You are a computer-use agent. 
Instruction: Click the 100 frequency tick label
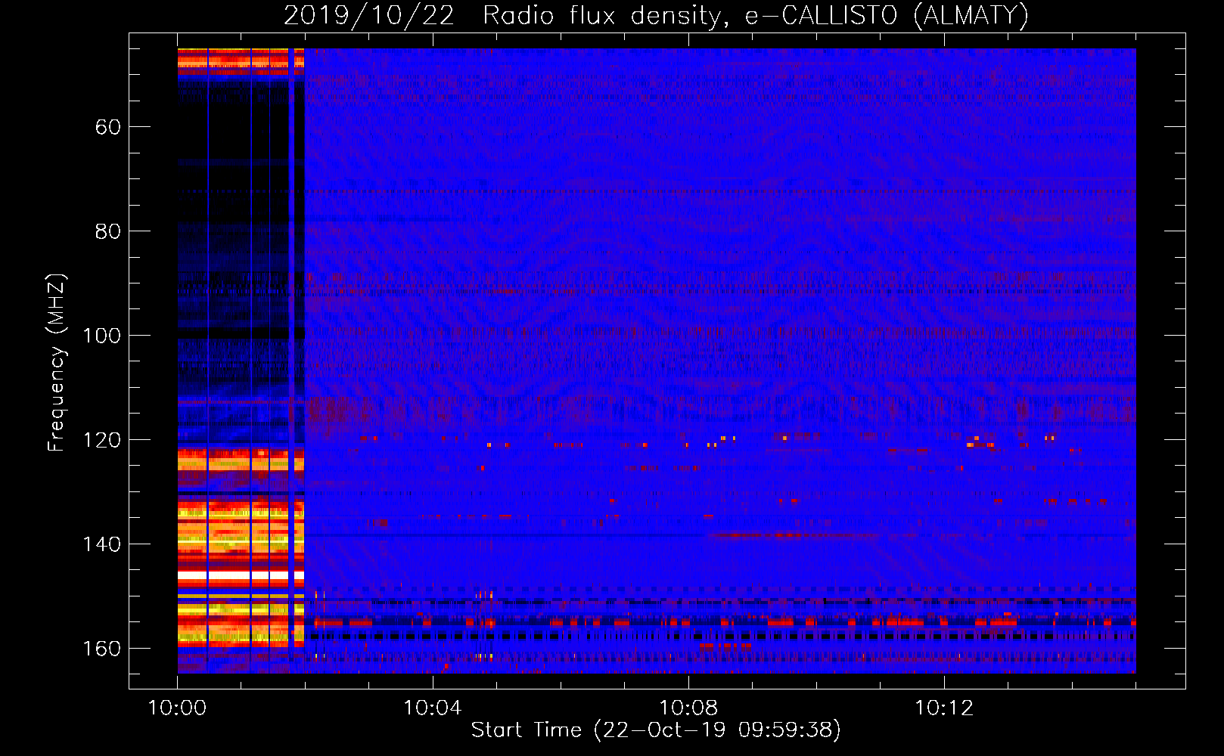point(102,336)
